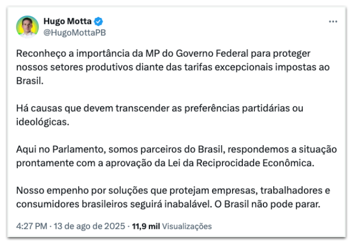Image resolution: width=353 pixels, height=243 pixels.
Task: Click the word ideológicas in the tweet
Action: tap(43, 122)
